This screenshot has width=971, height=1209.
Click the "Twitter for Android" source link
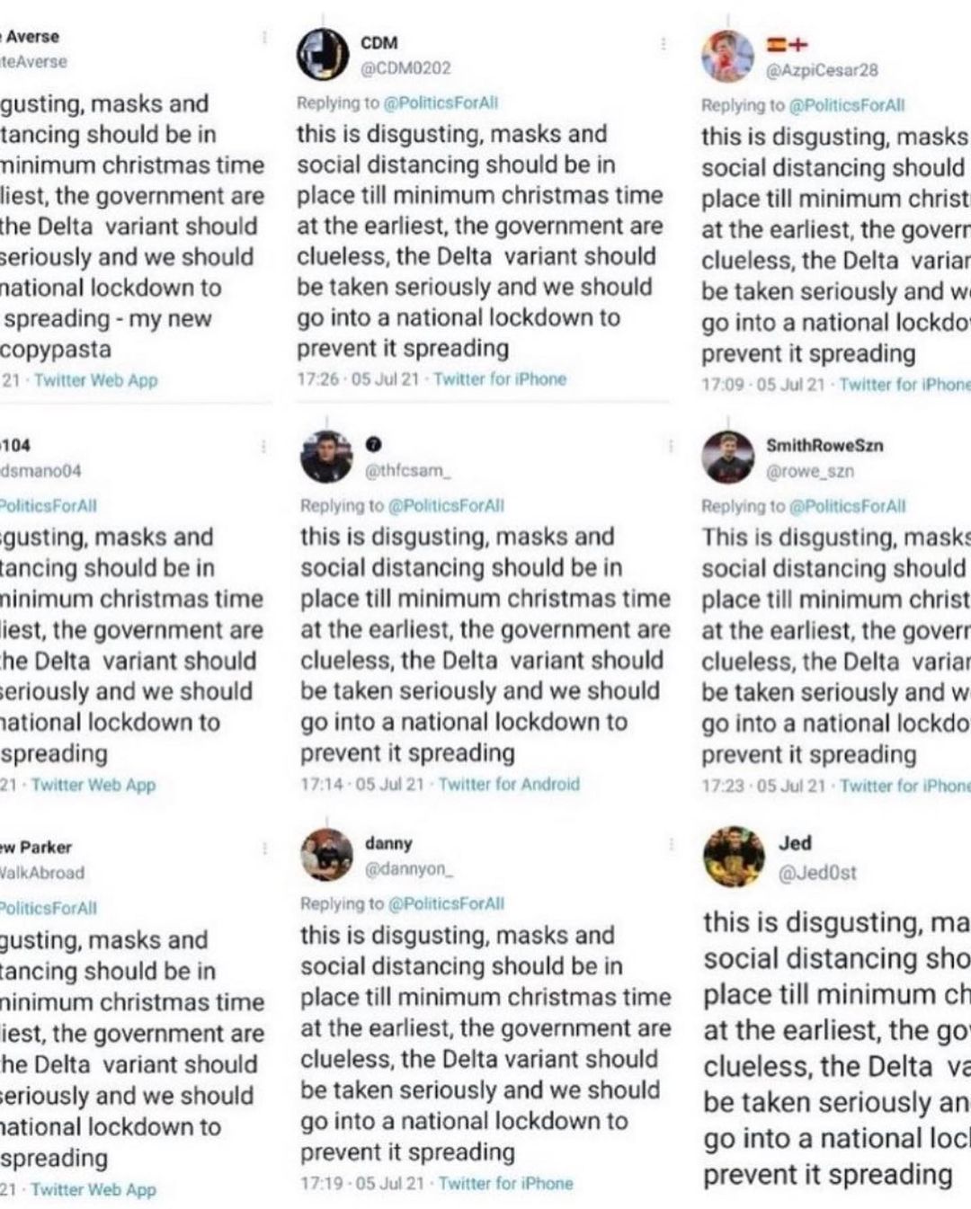[509, 784]
